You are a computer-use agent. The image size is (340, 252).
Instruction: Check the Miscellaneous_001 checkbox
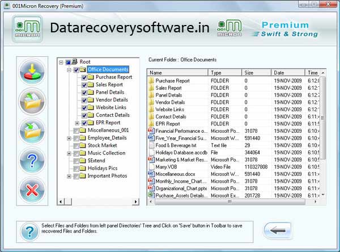76,131
